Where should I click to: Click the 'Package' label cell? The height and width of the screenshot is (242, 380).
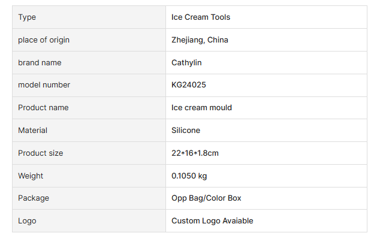[34, 198]
